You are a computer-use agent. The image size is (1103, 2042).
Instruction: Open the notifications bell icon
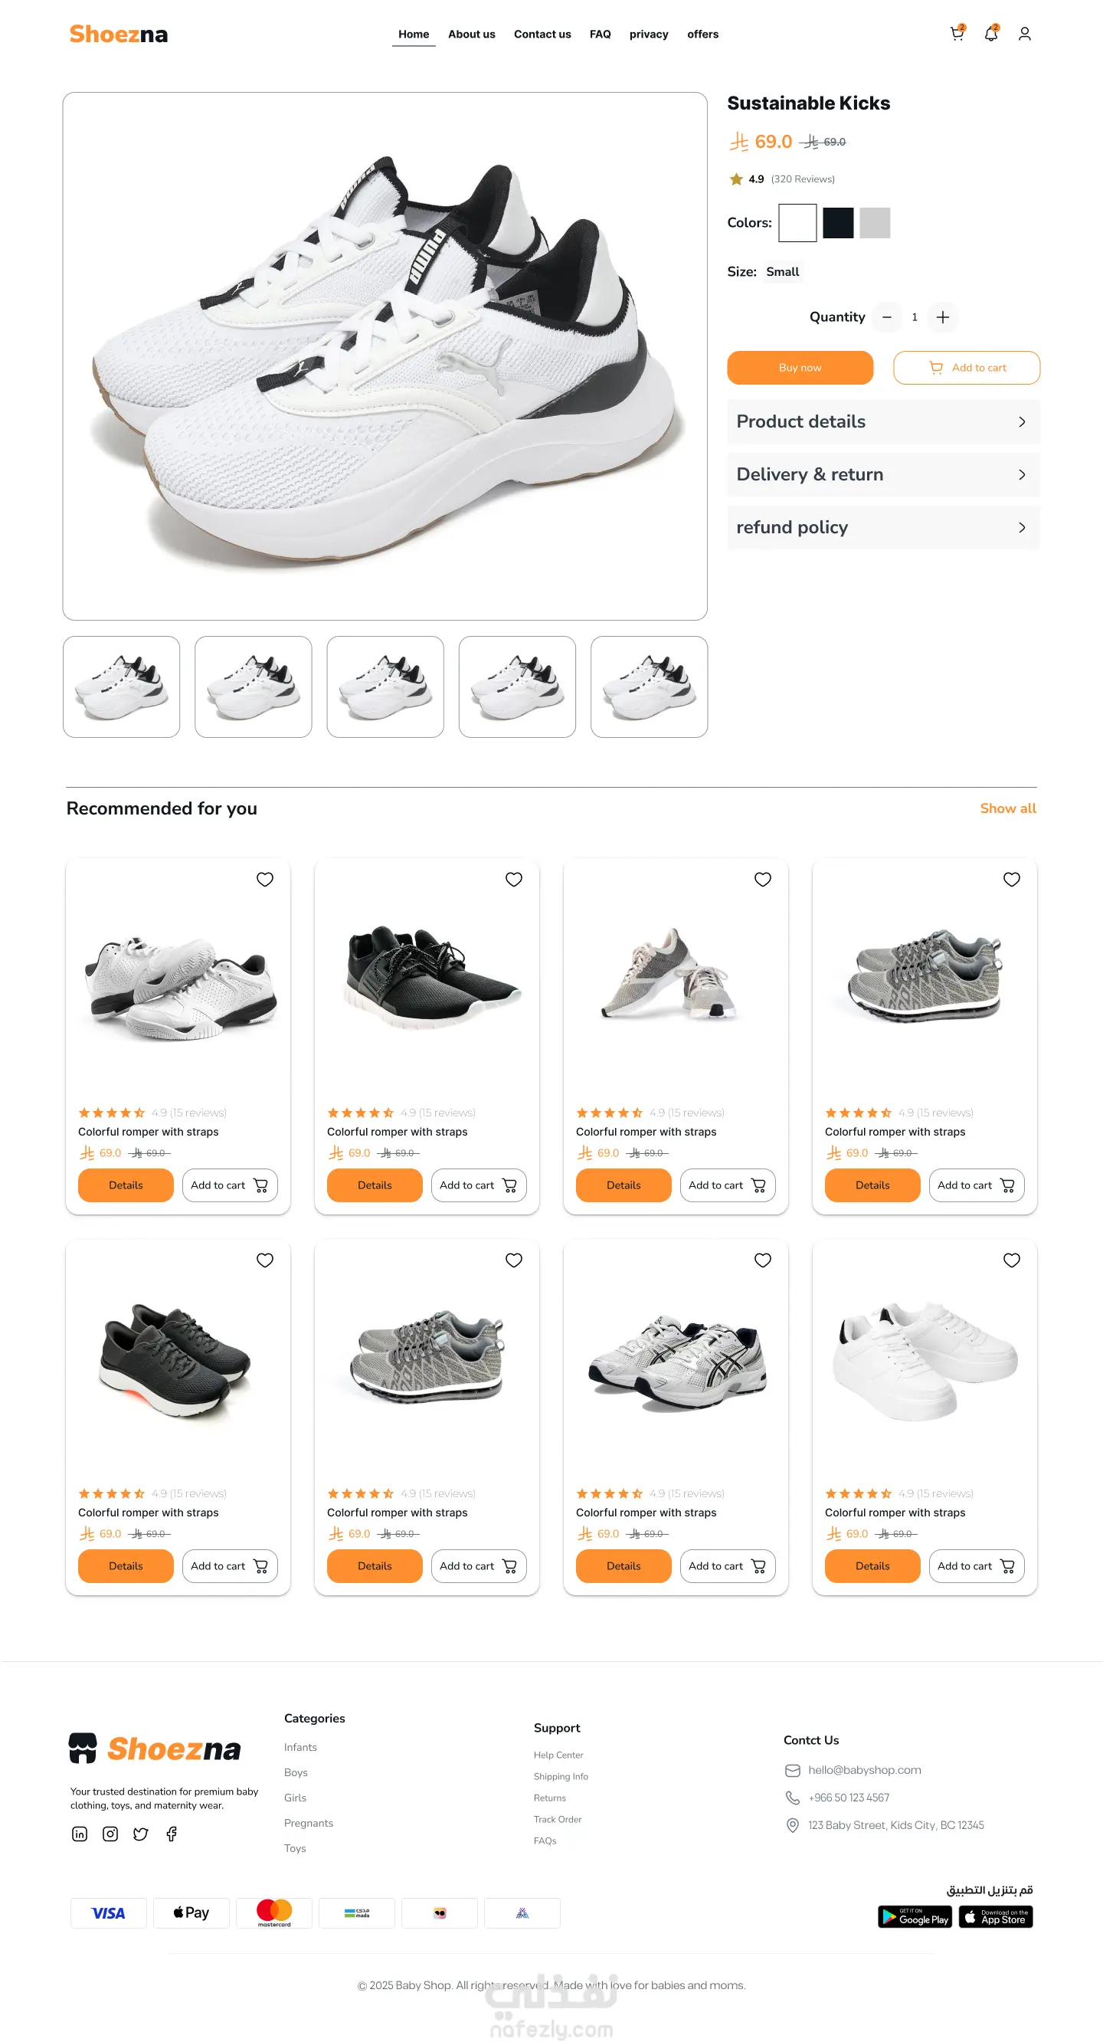(x=990, y=33)
